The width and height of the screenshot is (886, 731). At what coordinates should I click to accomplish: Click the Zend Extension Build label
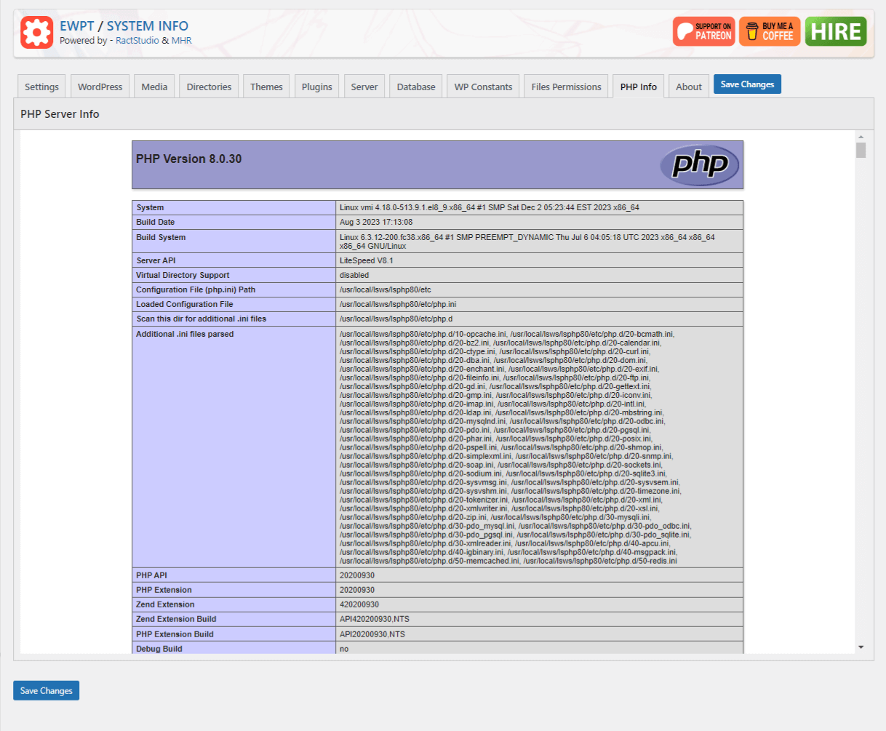176,619
